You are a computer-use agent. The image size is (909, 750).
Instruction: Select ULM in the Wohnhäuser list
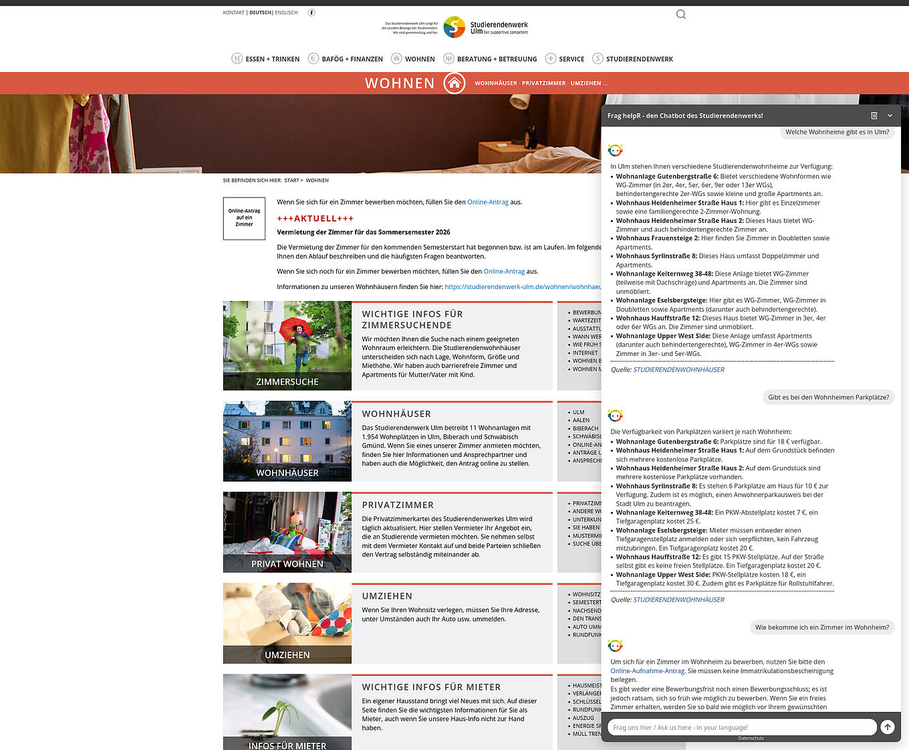pyautogui.click(x=578, y=413)
